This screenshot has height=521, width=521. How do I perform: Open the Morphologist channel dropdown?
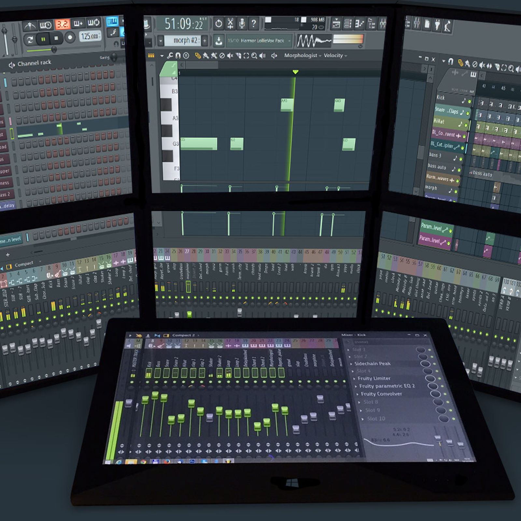pos(303,55)
